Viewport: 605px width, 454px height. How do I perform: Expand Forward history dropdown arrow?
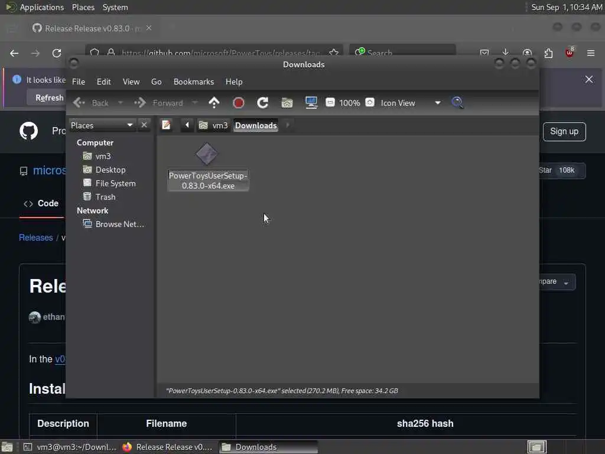click(x=195, y=103)
